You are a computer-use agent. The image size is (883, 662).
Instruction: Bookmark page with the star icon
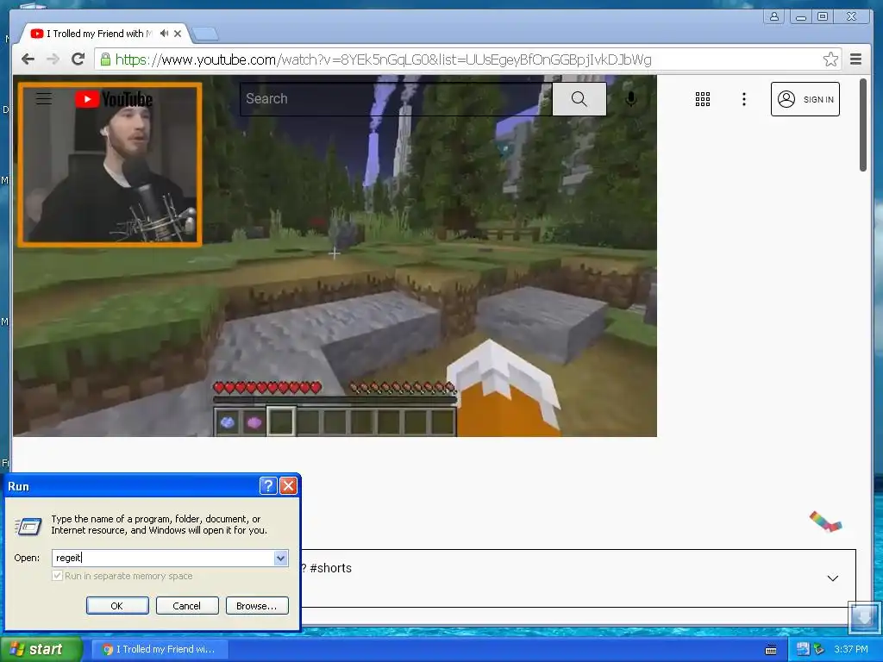pyautogui.click(x=830, y=59)
